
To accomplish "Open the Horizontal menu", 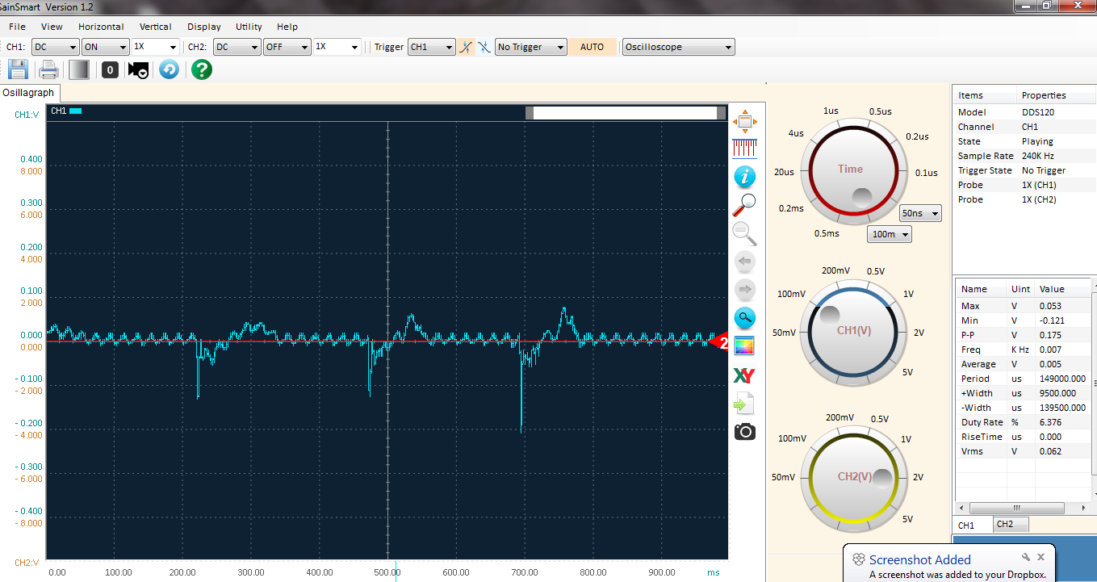I will [101, 27].
